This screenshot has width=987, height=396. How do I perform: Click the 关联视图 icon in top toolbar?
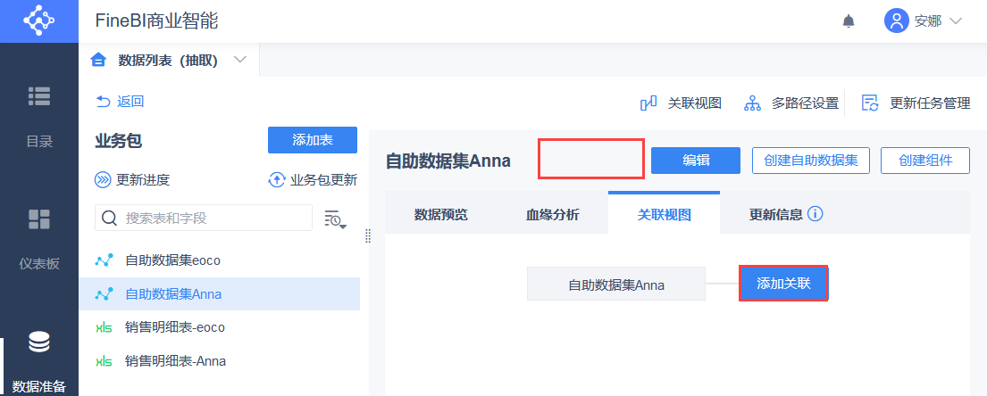pyautogui.click(x=649, y=103)
